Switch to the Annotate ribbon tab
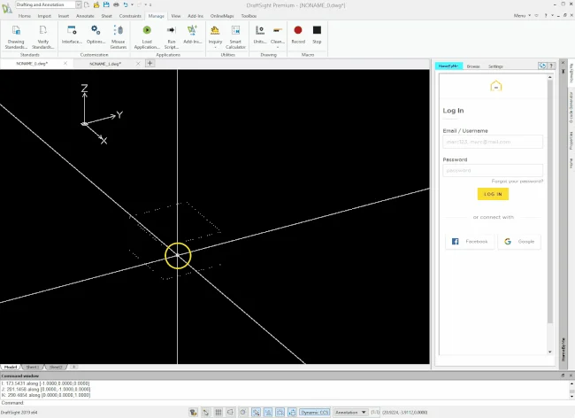575x418 pixels. pyautogui.click(x=85, y=16)
